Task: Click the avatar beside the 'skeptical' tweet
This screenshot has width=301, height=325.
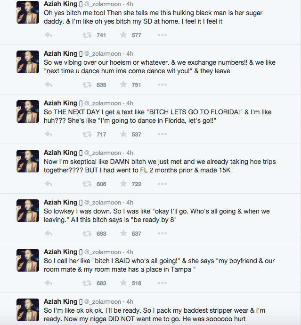Action: 28,161
